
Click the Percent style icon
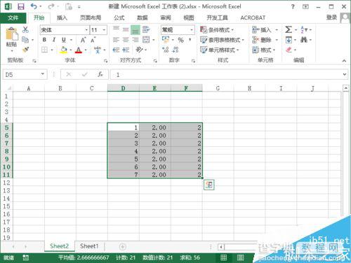point(180,40)
